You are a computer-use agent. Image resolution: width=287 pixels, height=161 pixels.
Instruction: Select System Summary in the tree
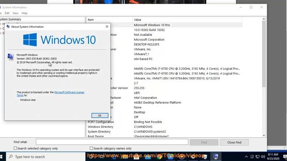point(11,19)
